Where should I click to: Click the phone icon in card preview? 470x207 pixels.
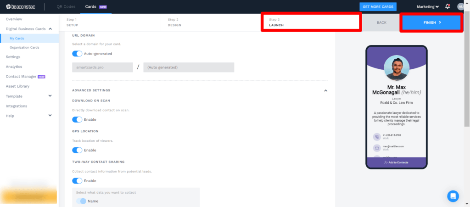tap(377, 137)
